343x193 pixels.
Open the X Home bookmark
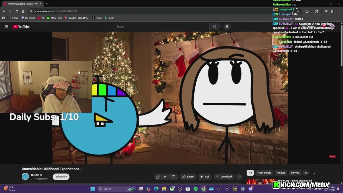click(97, 18)
